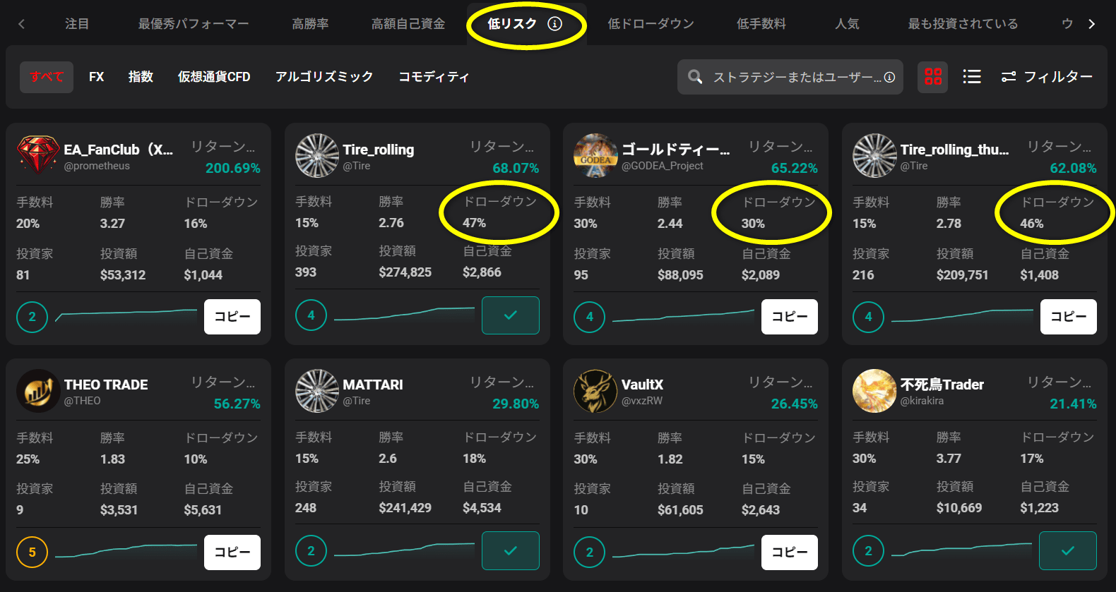Click info icon inside strategy search box

[x=889, y=77]
